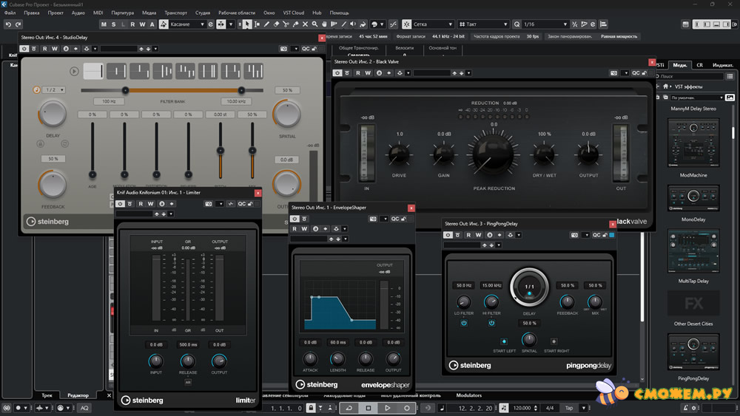Open Modulators tab in lower zone
Viewport: 740px width, 416px height.
[x=468, y=395]
